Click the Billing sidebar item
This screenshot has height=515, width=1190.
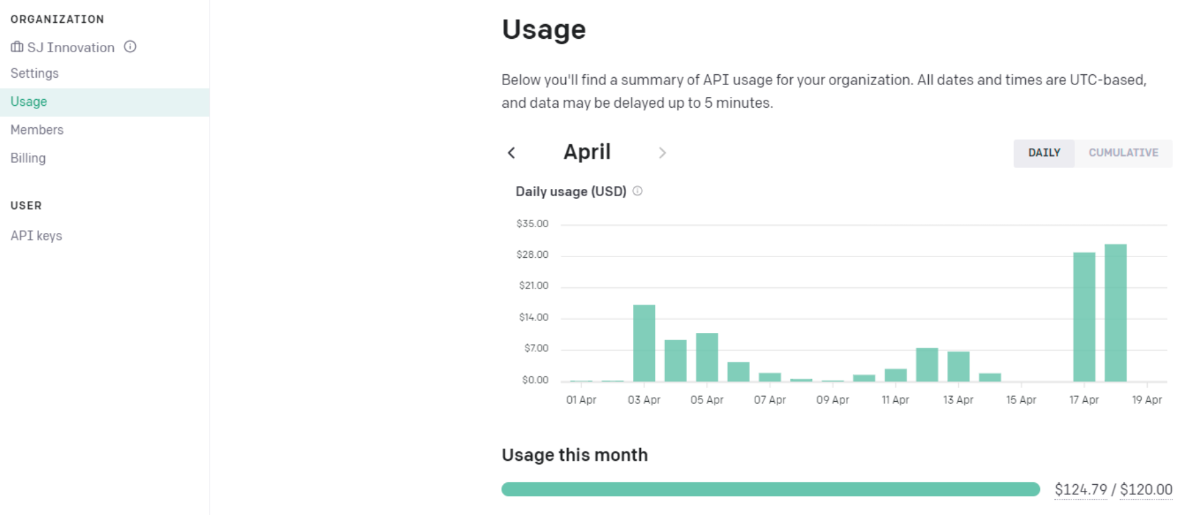pyautogui.click(x=27, y=157)
